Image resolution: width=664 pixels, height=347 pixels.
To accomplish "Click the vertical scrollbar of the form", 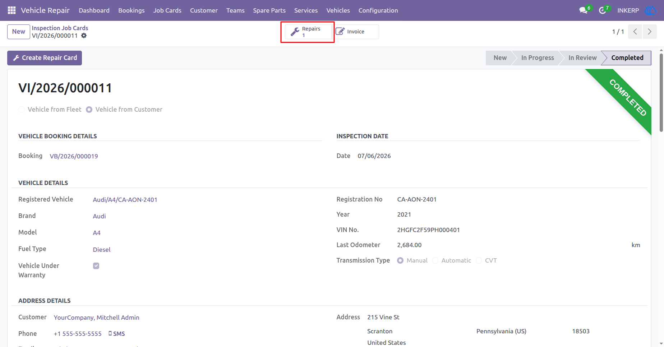I will (661, 93).
